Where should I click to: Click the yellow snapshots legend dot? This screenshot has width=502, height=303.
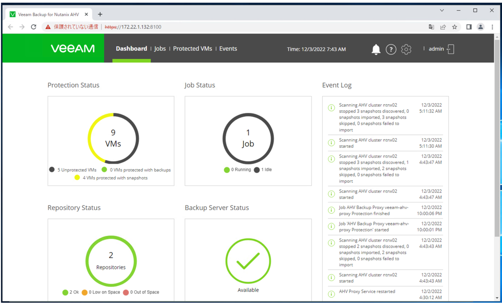point(77,178)
